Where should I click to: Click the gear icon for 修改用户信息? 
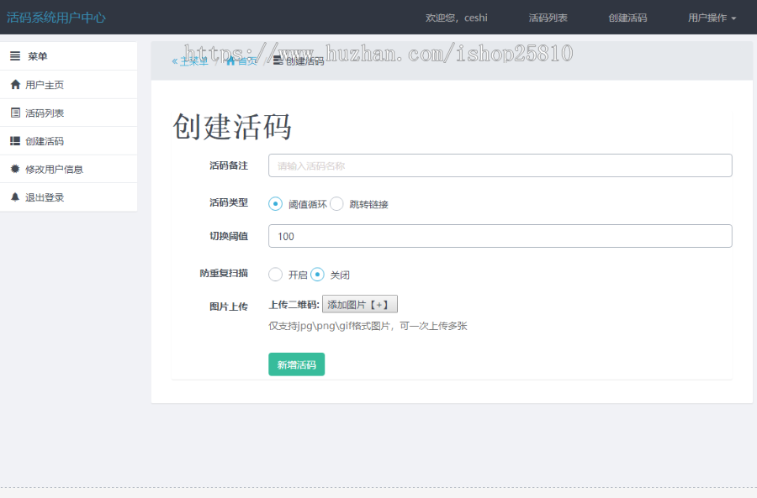click(x=15, y=168)
